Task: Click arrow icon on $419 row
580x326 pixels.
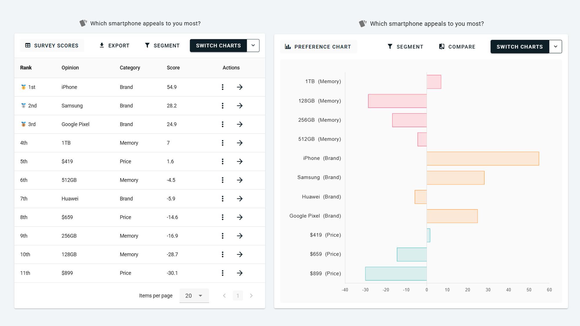Action: (x=240, y=161)
